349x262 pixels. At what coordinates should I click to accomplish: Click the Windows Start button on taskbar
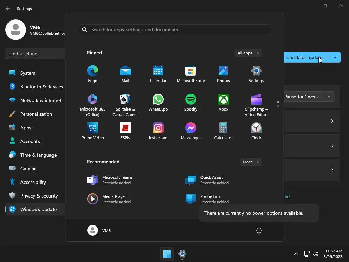(167, 254)
